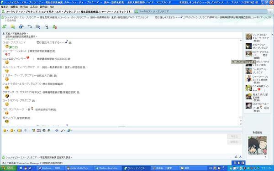Collapse the participants side panel arrow
This screenshot has height=171, width=274.
(x=273, y=35)
